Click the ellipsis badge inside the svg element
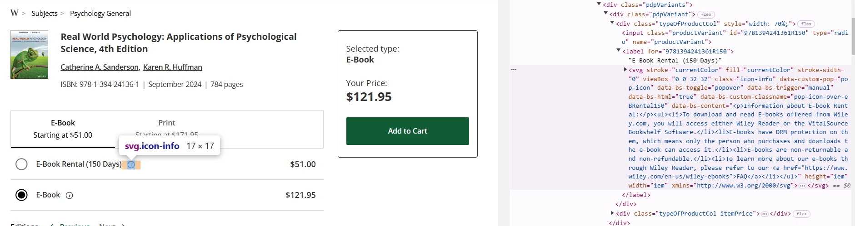855x226 pixels. pyautogui.click(x=802, y=186)
